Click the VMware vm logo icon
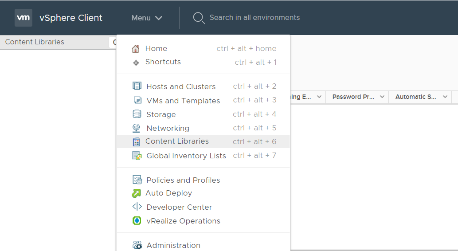 tap(23, 18)
